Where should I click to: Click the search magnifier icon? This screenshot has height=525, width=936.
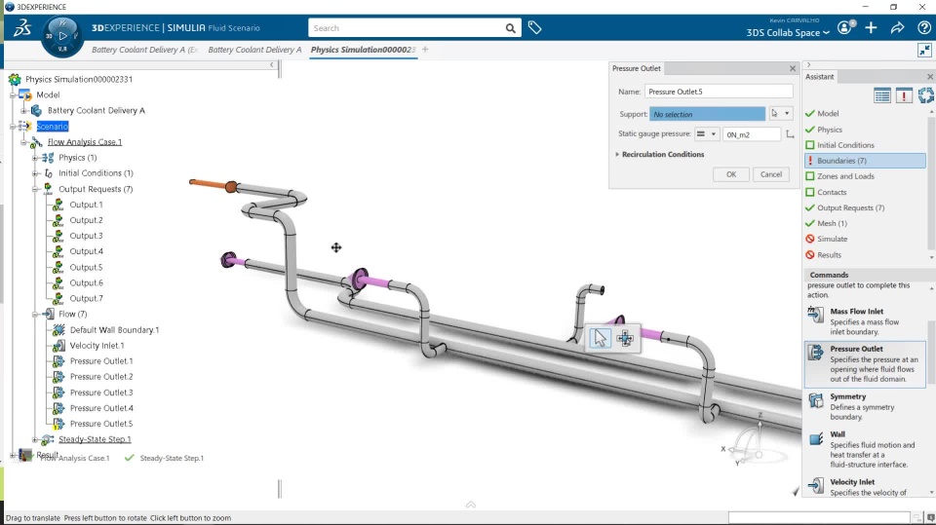tap(510, 28)
